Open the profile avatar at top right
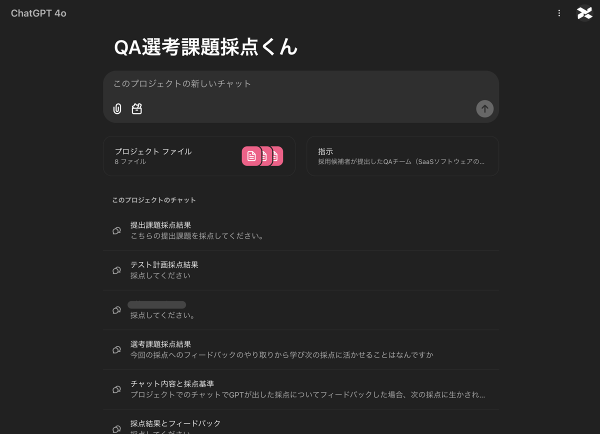Image resolution: width=600 pixels, height=434 pixels. (584, 13)
